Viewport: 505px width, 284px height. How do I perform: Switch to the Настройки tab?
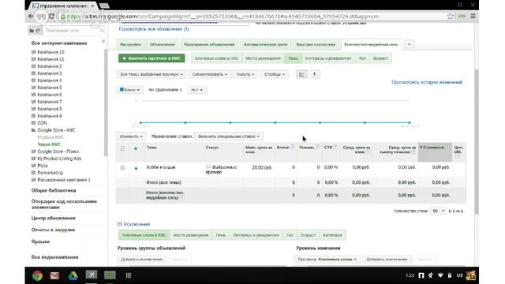130,44
